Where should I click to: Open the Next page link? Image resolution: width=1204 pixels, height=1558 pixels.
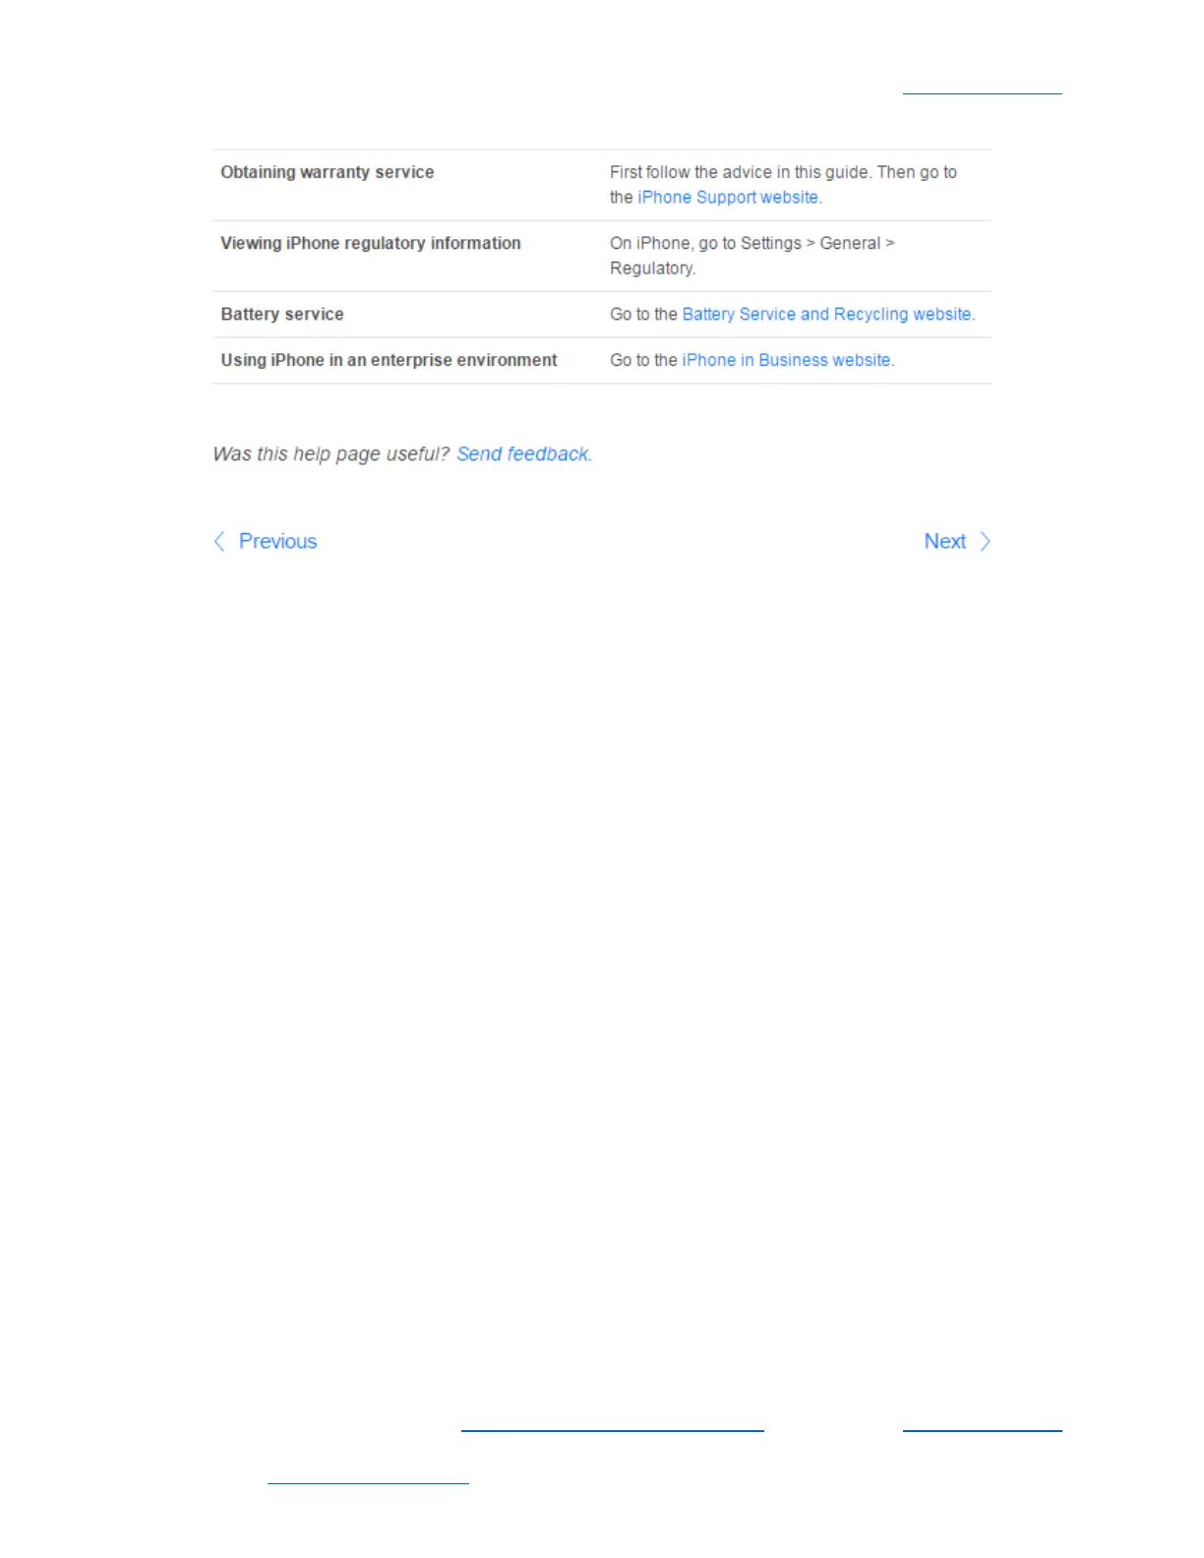pos(944,542)
